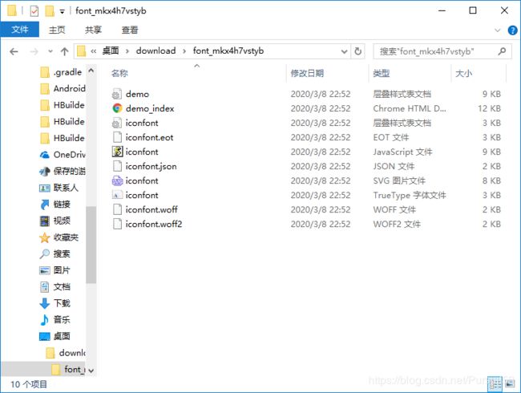Click the 桌面 breadcrumb segment

(x=111, y=51)
